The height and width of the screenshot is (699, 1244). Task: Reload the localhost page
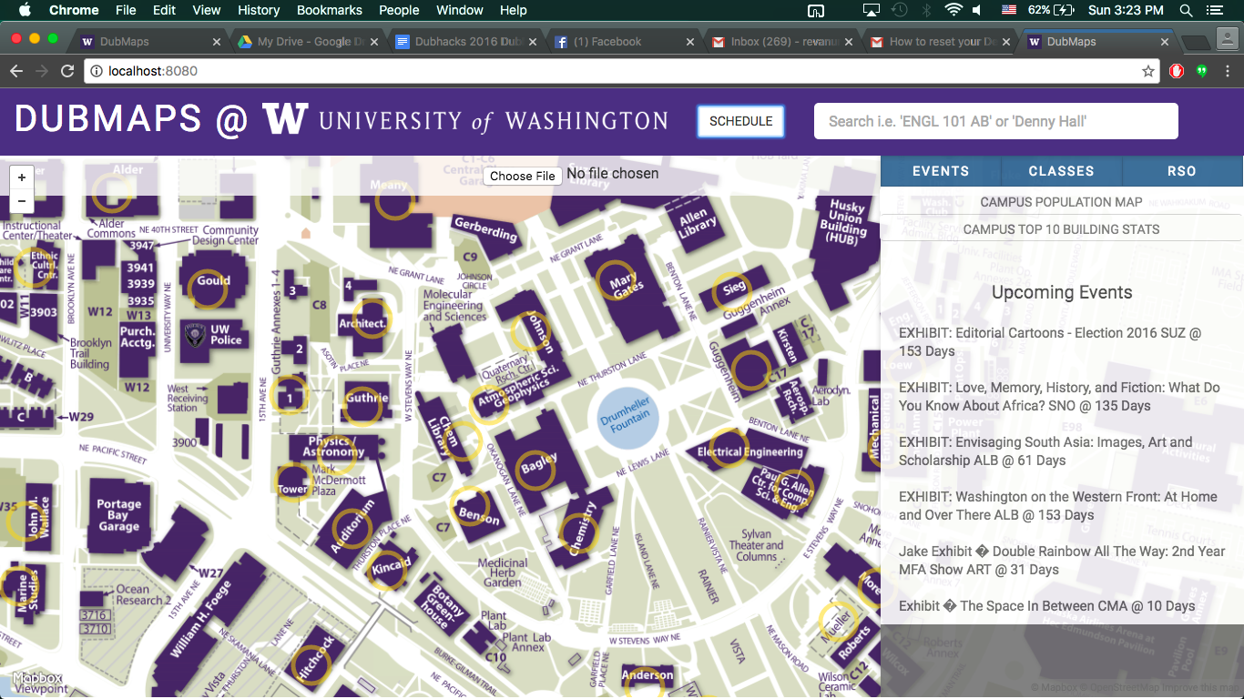[67, 71]
